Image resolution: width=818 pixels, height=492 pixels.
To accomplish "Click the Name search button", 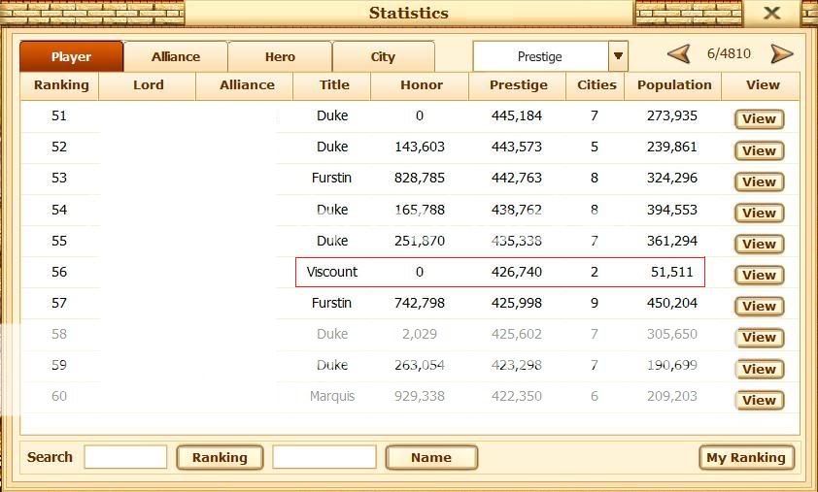I will 431,457.
